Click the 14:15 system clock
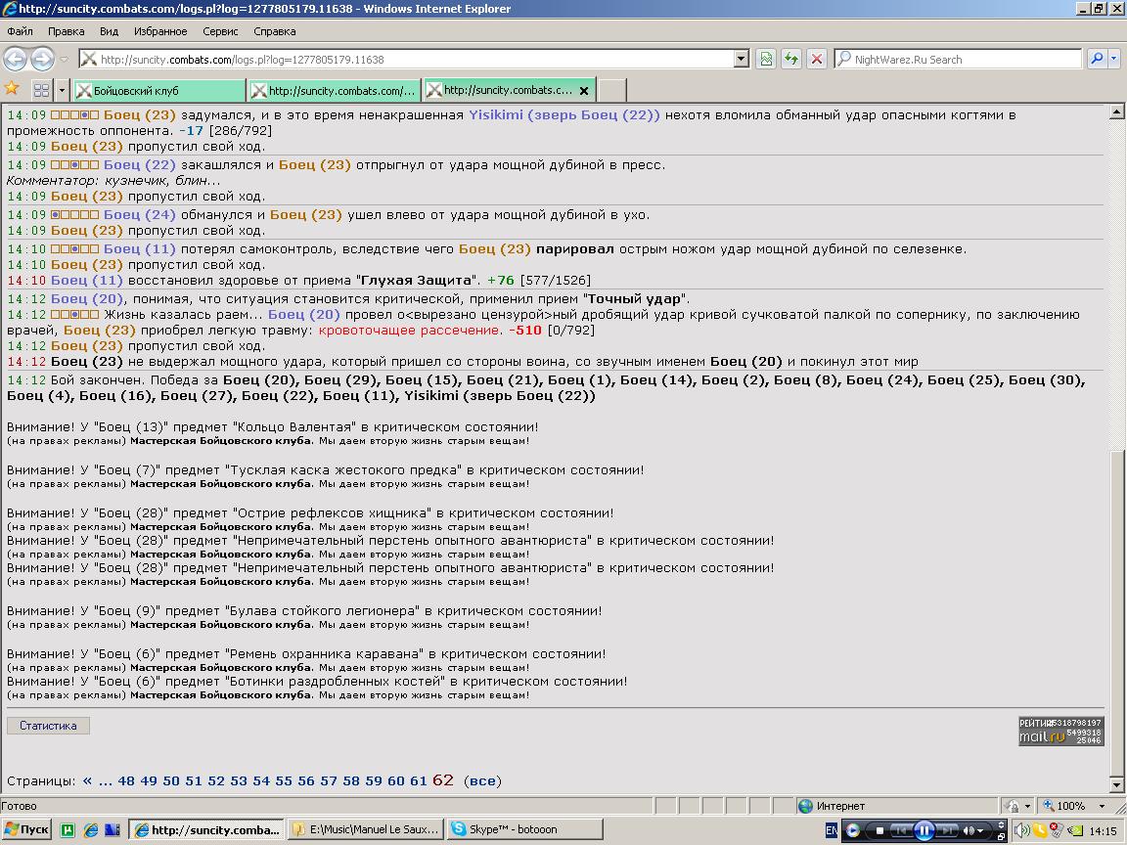The image size is (1127, 845). [x=1103, y=830]
